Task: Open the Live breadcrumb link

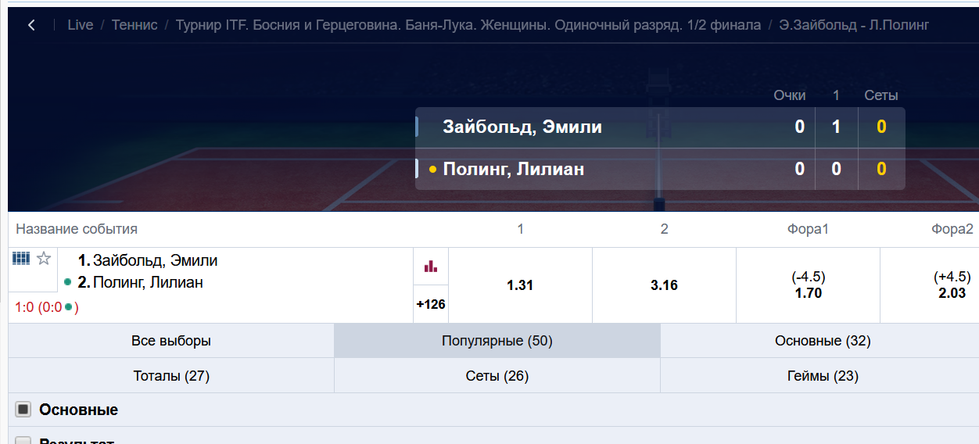Action: 81,25
